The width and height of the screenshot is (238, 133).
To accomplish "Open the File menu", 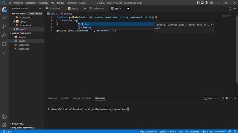I will point(9,3).
